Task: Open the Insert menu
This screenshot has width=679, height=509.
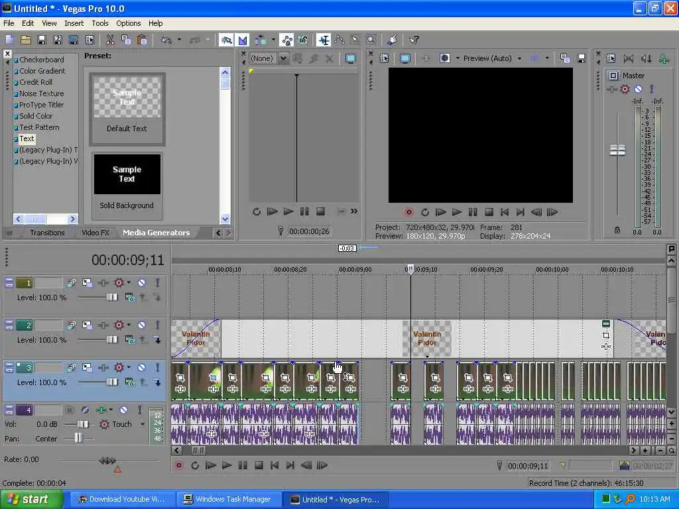Action: (74, 23)
